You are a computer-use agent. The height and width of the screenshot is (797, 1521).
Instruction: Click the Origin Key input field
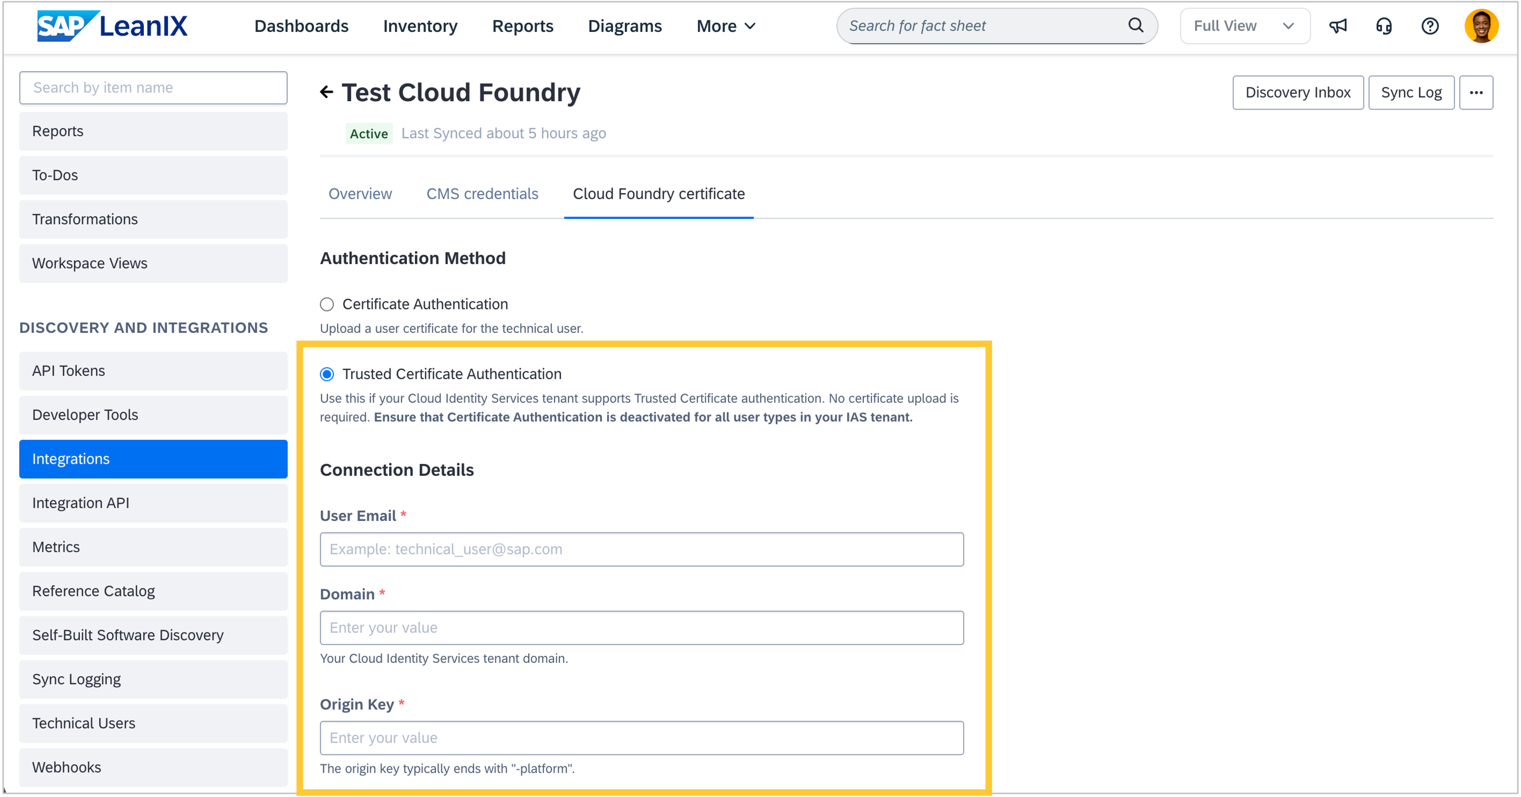[x=641, y=737]
